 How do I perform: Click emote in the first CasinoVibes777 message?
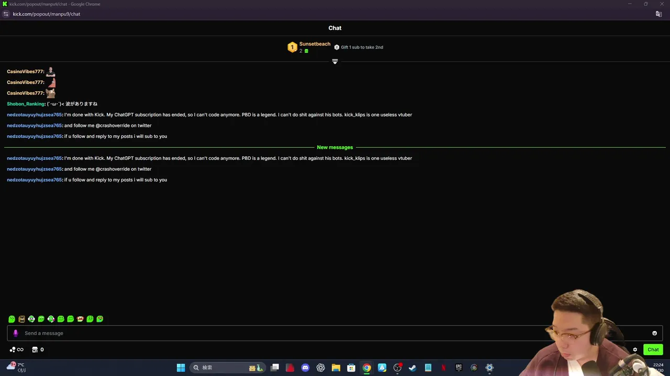50,72
